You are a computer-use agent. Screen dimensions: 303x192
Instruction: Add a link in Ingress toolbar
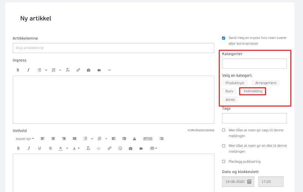point(78,70)
